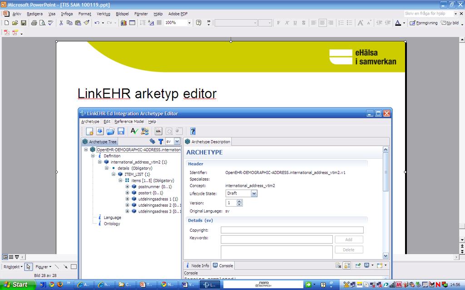Open the undo history dropdown arrow

[x=103, y=23]
